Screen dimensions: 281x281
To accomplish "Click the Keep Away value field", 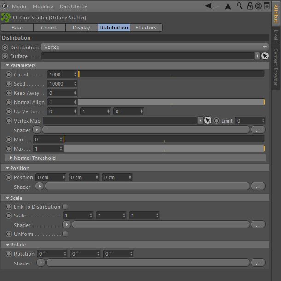I will click(x=62, y=93).
